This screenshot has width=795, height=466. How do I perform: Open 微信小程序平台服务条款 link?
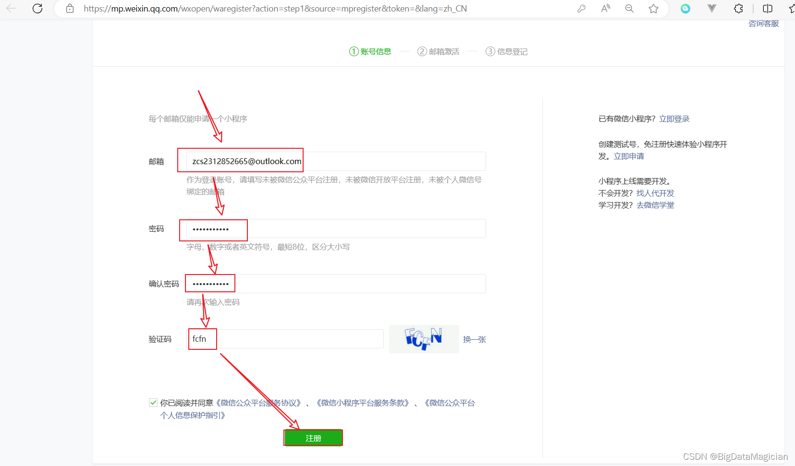(x=363, y=403)
